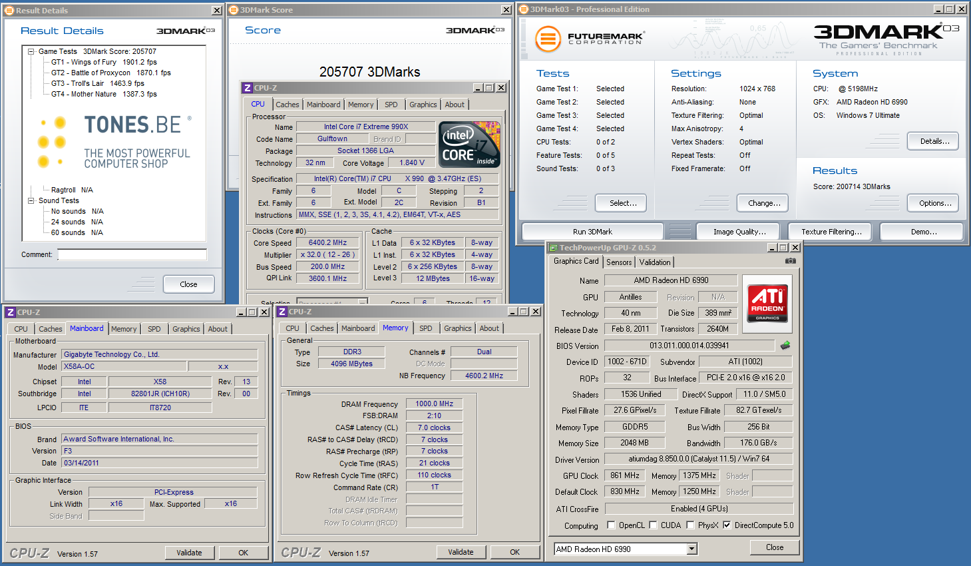The width and height of the screenshot is (971, 566).
Task: Click the DRAM Frequency 1000.0 MHz value
Action: tap(434, 404)
